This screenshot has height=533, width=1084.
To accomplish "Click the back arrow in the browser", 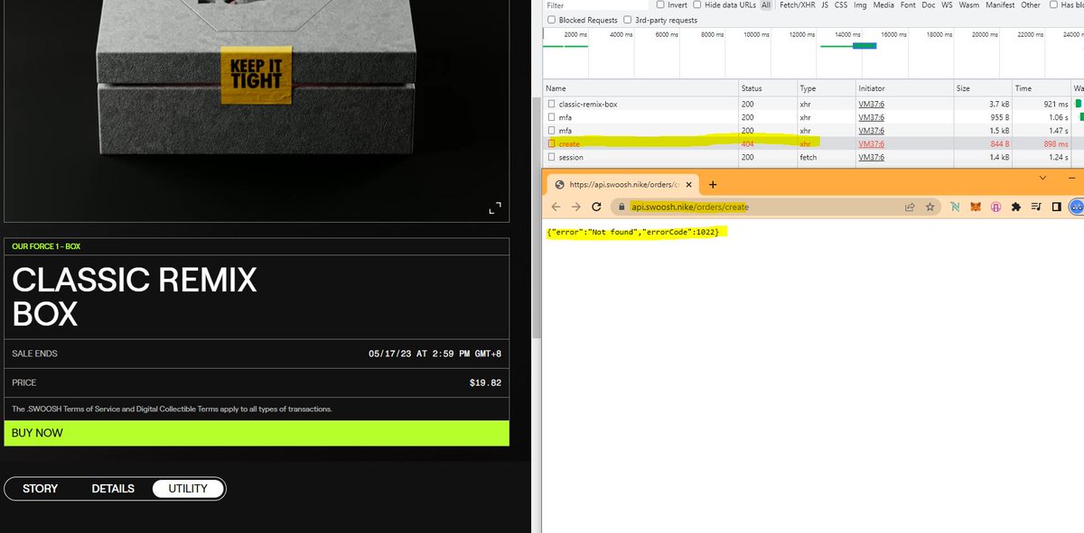I will [x=556, y=207].
